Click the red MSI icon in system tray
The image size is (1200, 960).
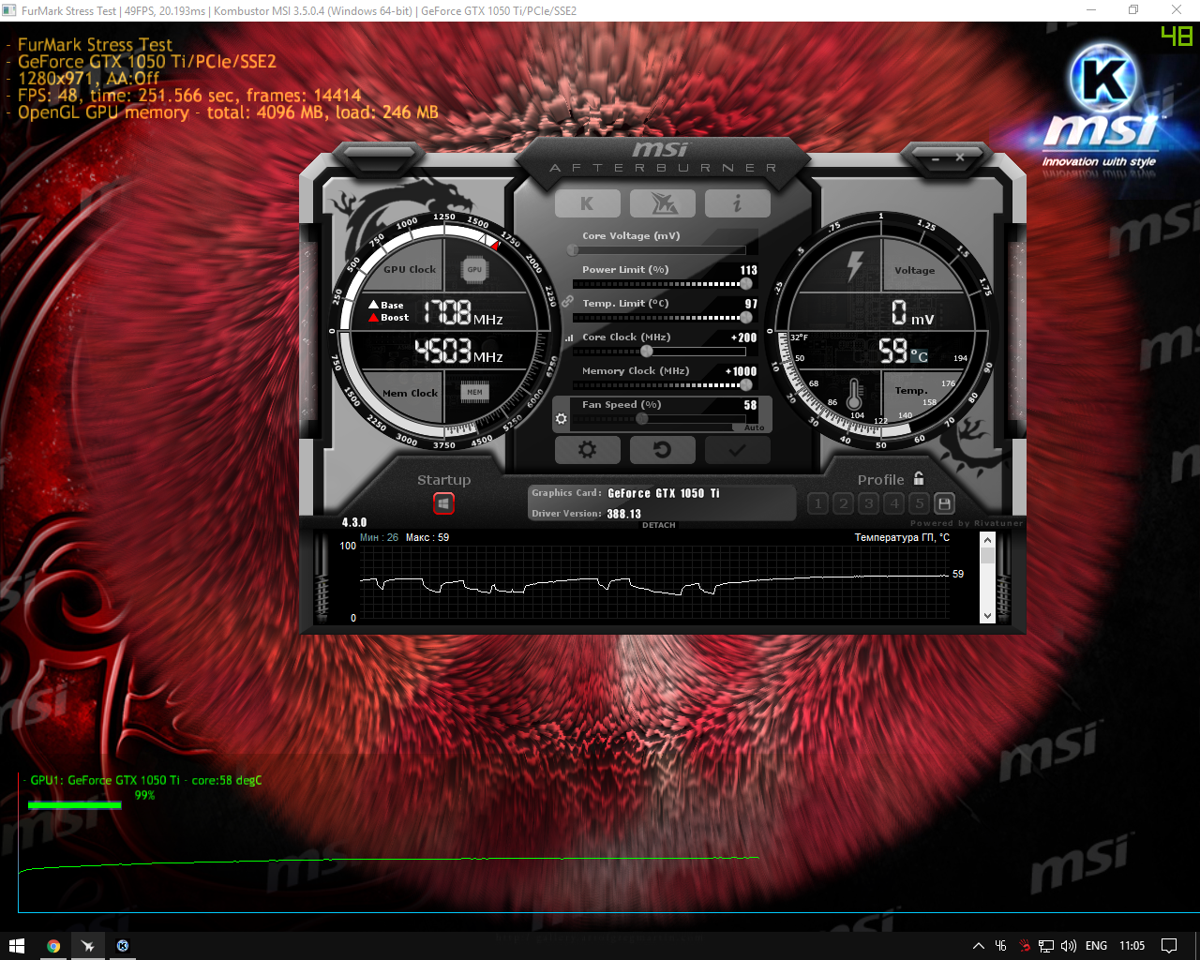pos(1025,946)
